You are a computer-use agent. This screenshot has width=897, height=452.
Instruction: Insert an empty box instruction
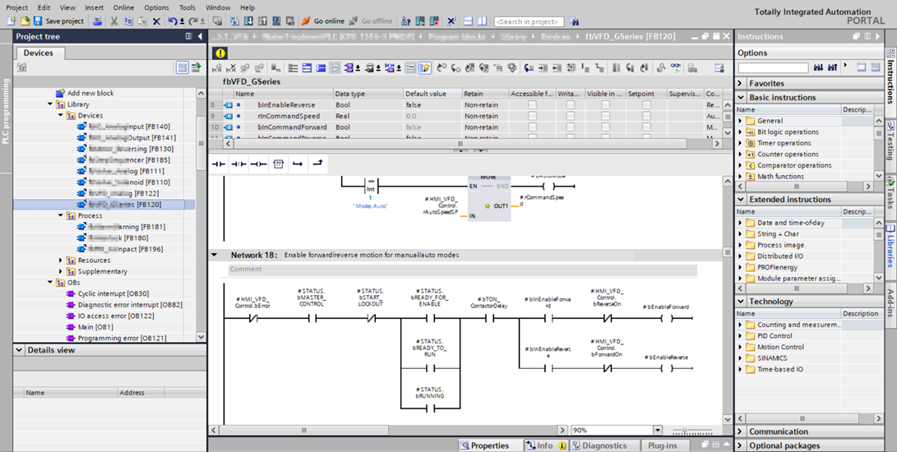(x=278, y=164)
